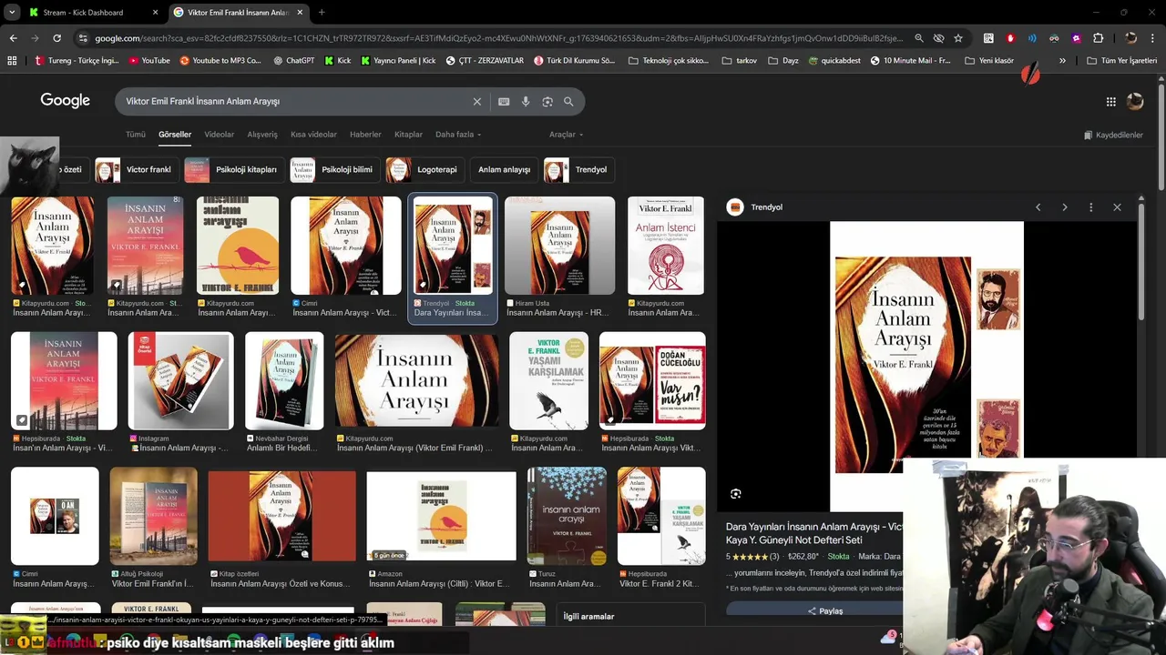Filter images by Anlam anlayışı chip
The width and height of the screenshot is (1166, 655).
click(x=503, y=170)
